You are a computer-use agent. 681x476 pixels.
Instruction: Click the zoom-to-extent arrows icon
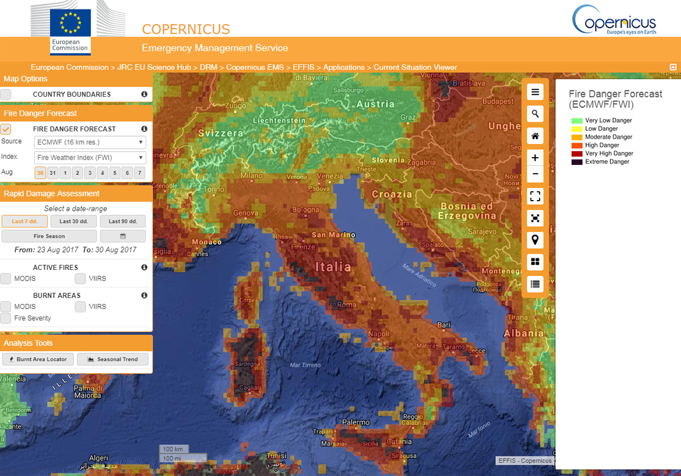(x=535, y=218)
